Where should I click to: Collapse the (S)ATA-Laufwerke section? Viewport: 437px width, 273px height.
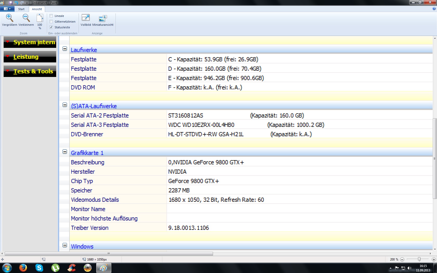pos(65,105)
